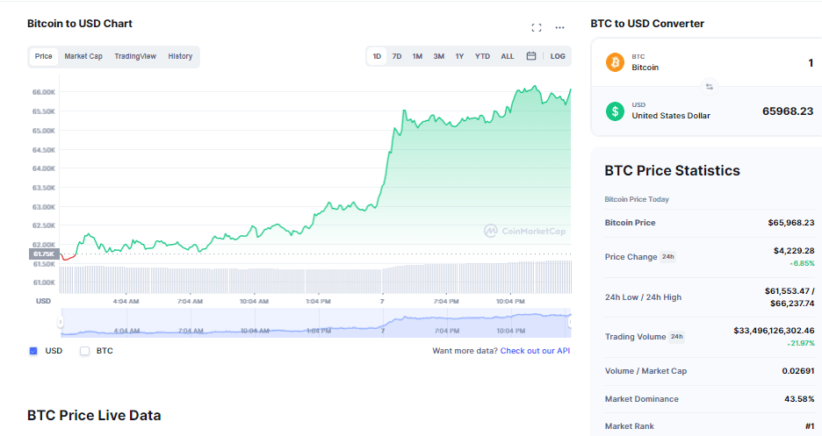Screen dimensions: 822x436
Task: Check the BTC series checkbox
Action: pyautogui.click(x=84, y=351)
